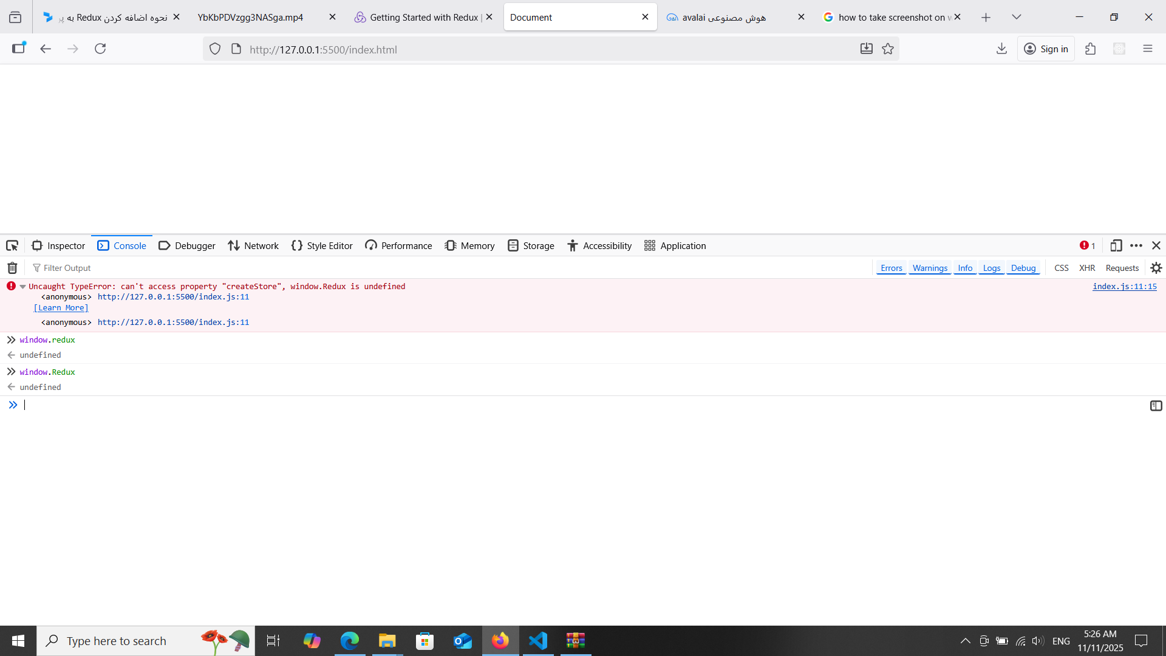Enable responsive design mode in devtools
This screenshot has width=1166, height=656.
[x=1116, y=245]
